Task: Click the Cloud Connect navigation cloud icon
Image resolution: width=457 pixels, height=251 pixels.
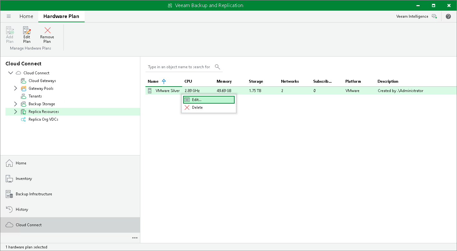Action: click(10, 225)
